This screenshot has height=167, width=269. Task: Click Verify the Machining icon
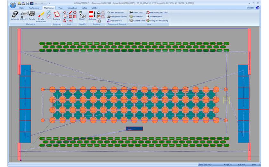(157, 21)
